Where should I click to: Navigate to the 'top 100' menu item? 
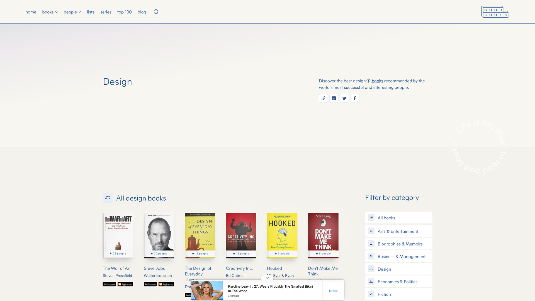pos(124,12)
